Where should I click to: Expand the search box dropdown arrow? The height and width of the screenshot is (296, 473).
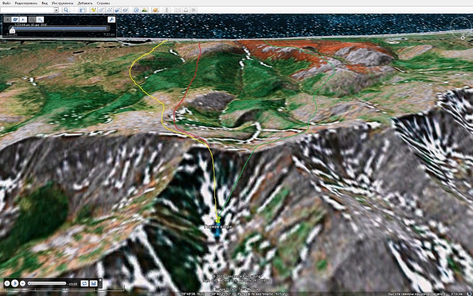(56, 10)
